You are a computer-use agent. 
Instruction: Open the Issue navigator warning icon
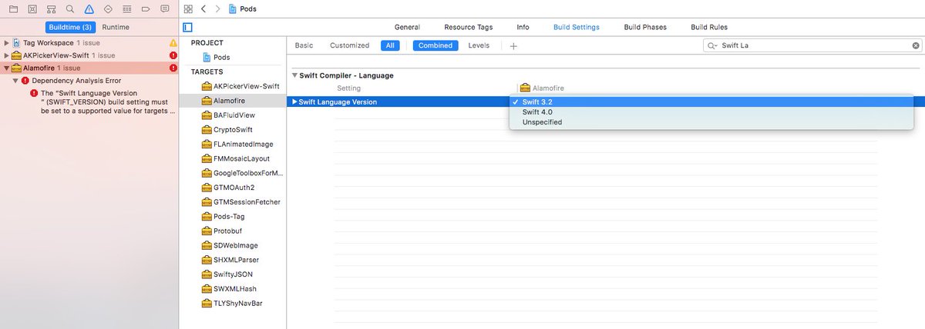[89, 8]
